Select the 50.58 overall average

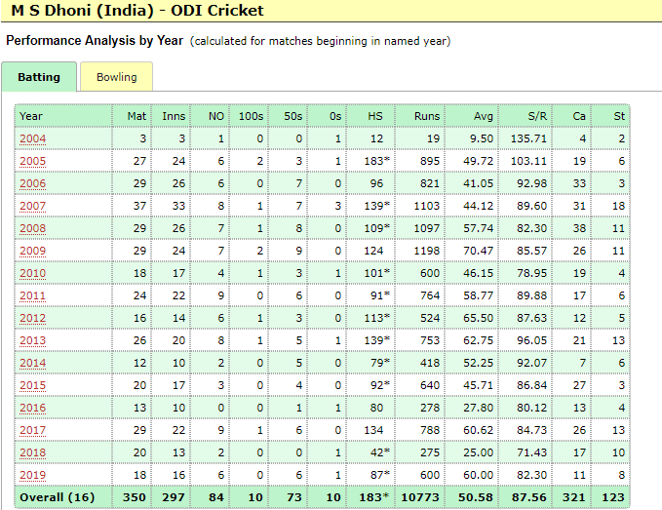476,497
